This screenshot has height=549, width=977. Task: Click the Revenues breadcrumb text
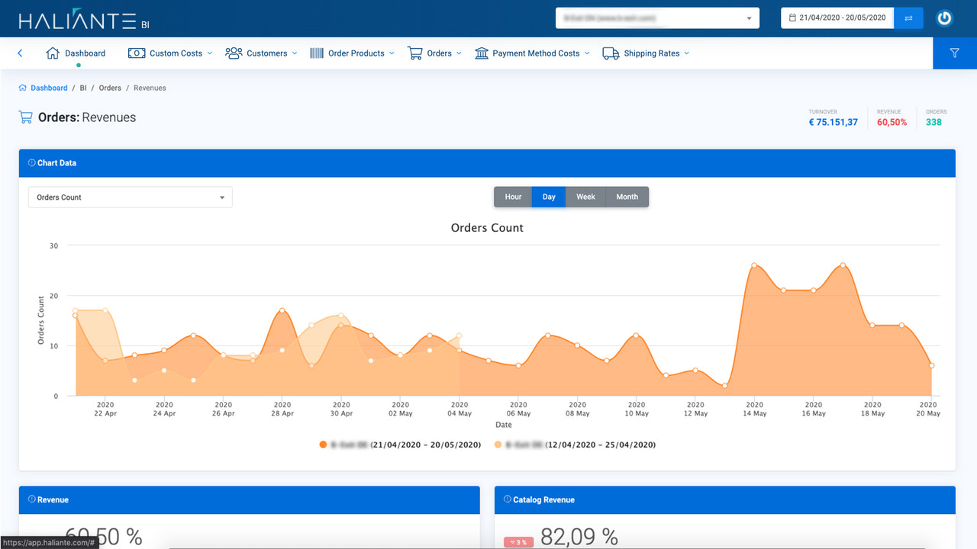point(150,88)
